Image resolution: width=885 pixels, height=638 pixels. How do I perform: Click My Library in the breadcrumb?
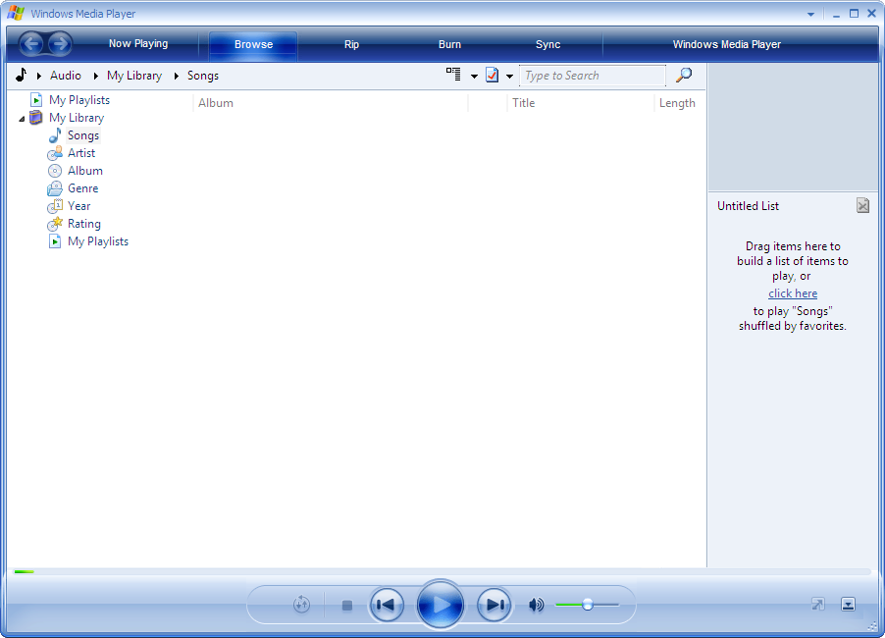[134, 76]
